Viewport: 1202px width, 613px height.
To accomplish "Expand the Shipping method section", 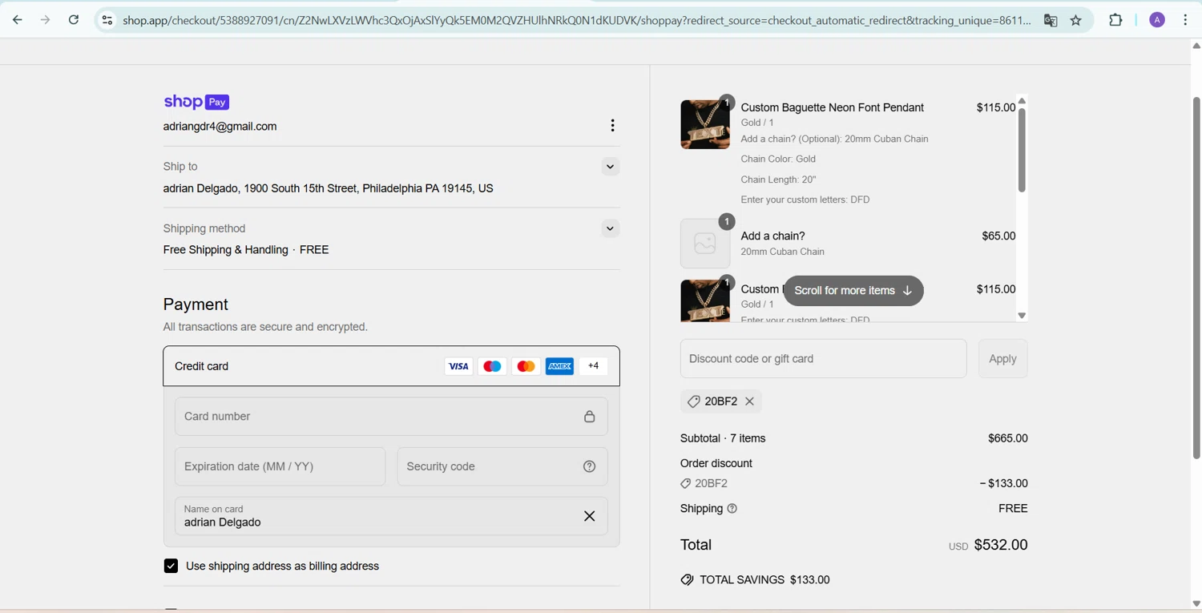I will click(610, 228).
